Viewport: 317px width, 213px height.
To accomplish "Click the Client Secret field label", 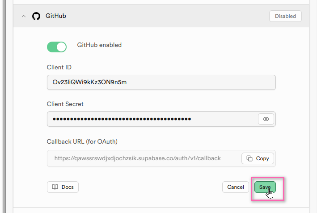I will click(x=65, y=104).
